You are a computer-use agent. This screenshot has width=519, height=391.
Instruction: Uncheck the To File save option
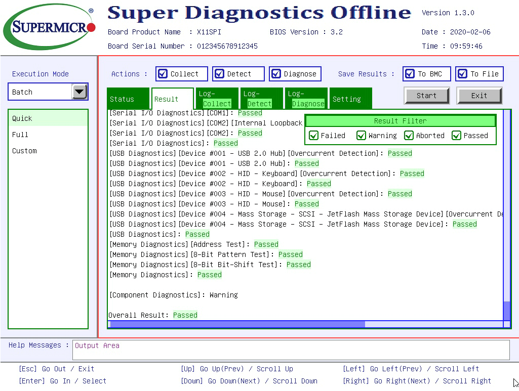coord(463,74)
